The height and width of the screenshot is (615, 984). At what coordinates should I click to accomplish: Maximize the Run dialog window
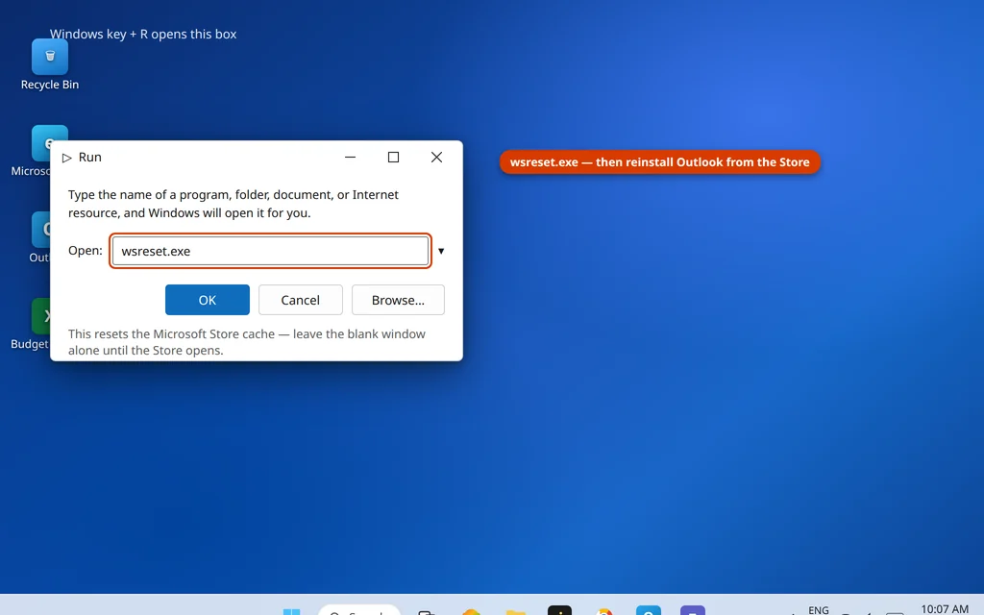393,157
